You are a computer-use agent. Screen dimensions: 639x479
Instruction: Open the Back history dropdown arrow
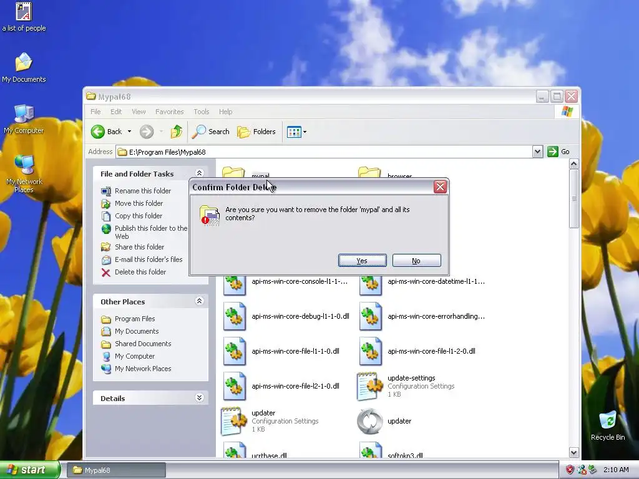click(130, 132)
